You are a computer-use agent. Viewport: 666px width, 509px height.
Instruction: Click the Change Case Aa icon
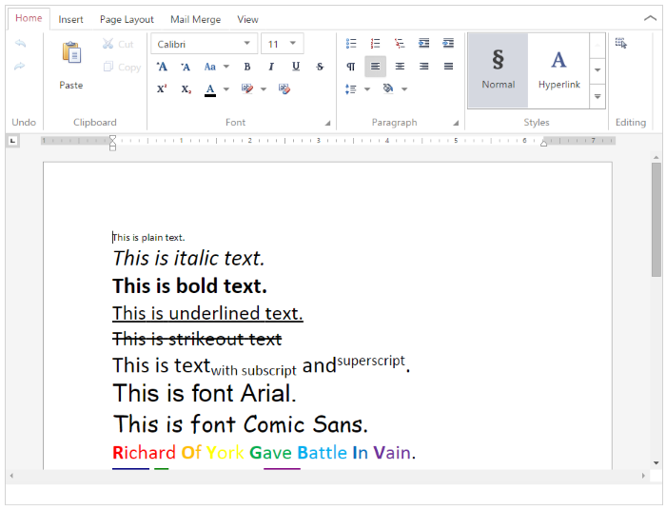pos(210,67)
